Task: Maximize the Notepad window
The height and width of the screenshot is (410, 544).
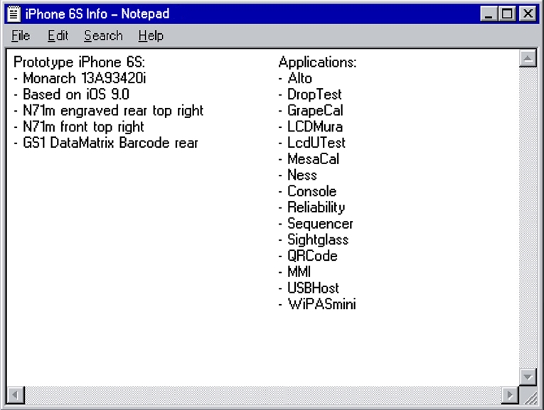Action: point(506,14)
